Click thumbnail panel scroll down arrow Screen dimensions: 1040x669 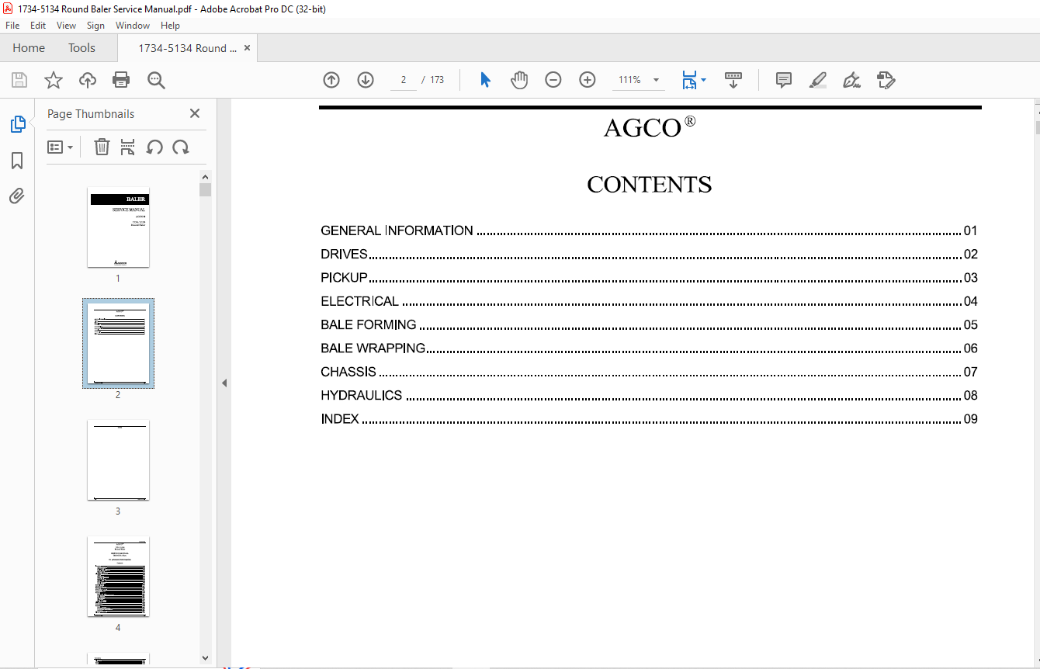pos(205,658)
